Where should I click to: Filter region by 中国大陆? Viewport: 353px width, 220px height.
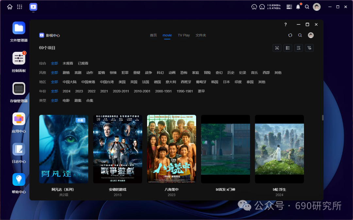click(x=70, y=82)
